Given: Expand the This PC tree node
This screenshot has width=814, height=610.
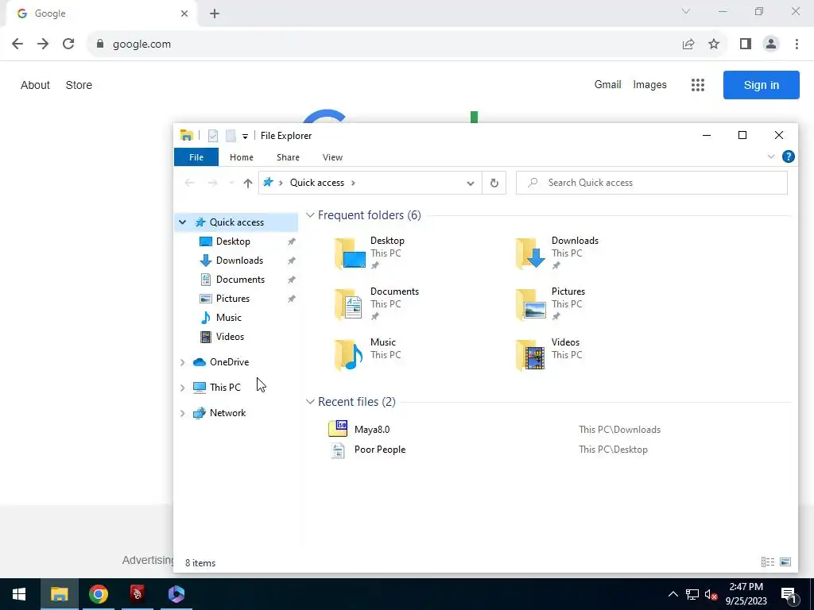Looking at the screenshot, I should point(182,388).
